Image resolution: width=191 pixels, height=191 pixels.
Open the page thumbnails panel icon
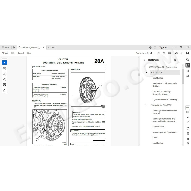pos(188,71)
